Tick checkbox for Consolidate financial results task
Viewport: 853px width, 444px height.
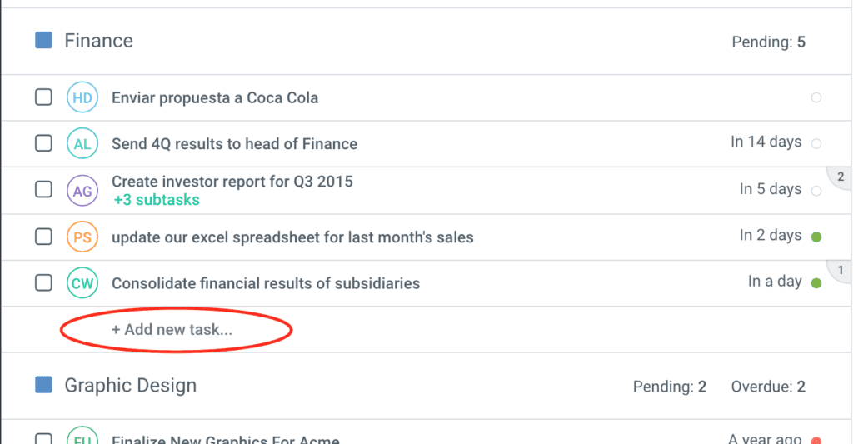[43, 283]
